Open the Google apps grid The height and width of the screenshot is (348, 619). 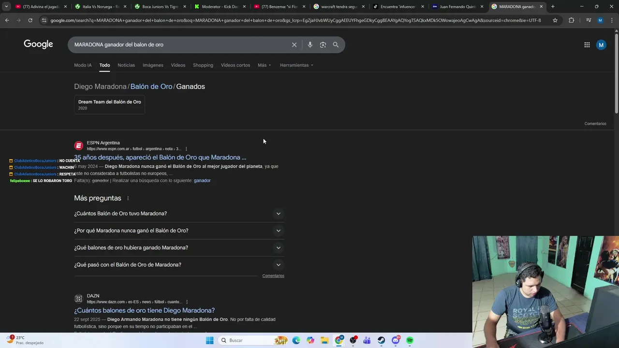pos(587,45)
